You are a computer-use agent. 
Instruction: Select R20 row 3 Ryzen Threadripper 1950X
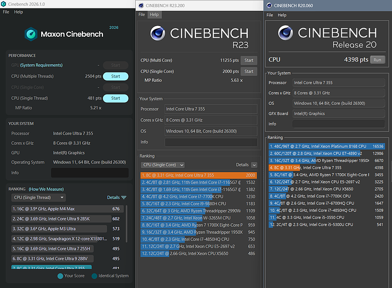327,161
